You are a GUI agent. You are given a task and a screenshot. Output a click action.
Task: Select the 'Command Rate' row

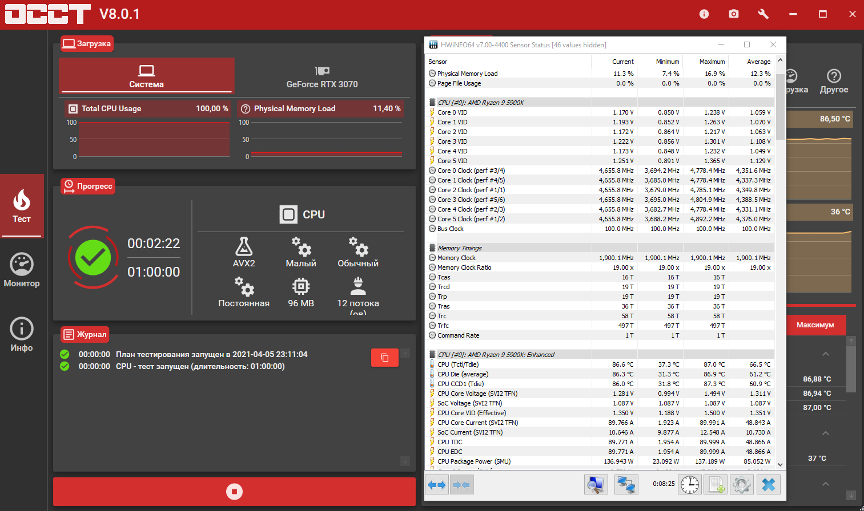click(600, 335)
